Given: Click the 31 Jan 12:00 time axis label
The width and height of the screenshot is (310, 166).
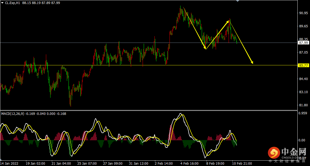Looking at the screenshot, I should tap(139, 164).
